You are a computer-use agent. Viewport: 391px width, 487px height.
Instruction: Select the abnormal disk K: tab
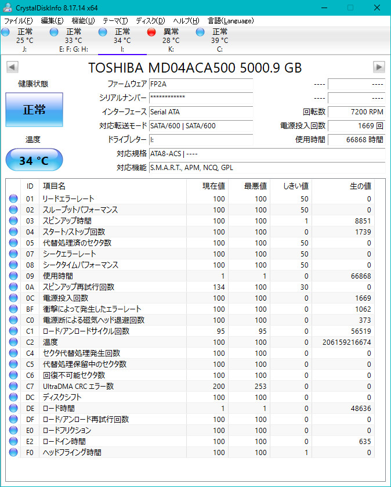point(171,41)
